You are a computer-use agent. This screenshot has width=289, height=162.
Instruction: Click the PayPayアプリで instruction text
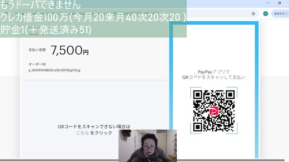[x=214, y=72]
